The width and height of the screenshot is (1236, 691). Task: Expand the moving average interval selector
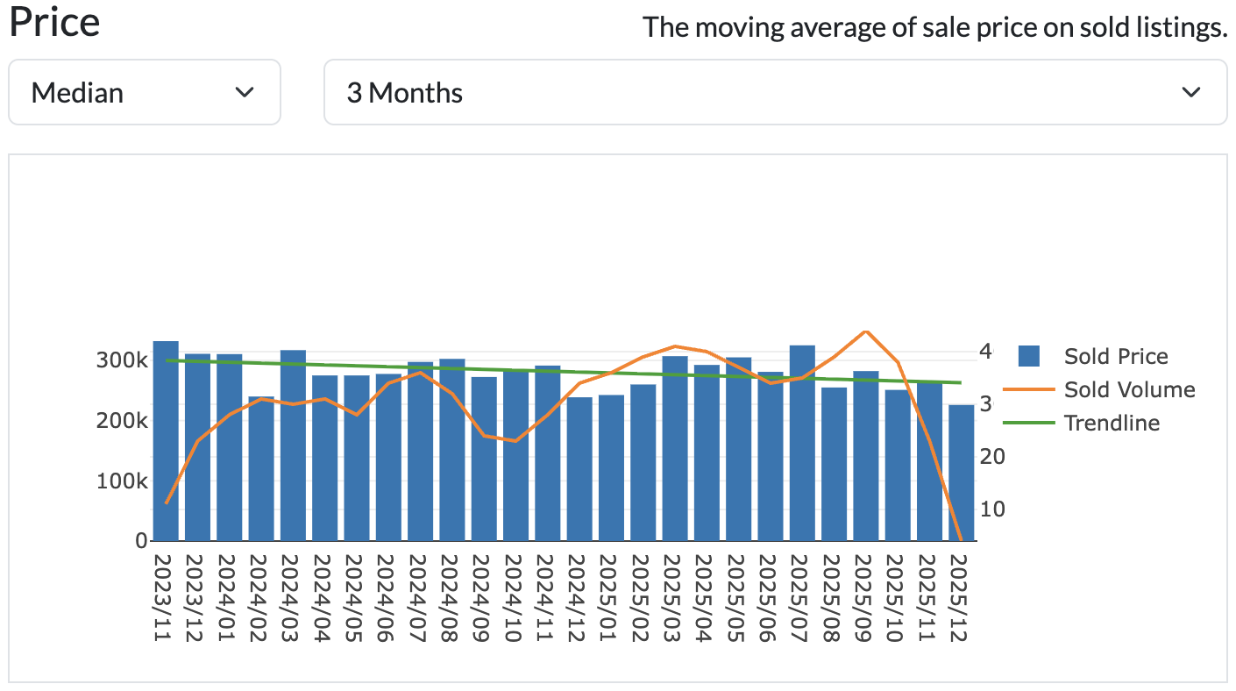[776, 92]
